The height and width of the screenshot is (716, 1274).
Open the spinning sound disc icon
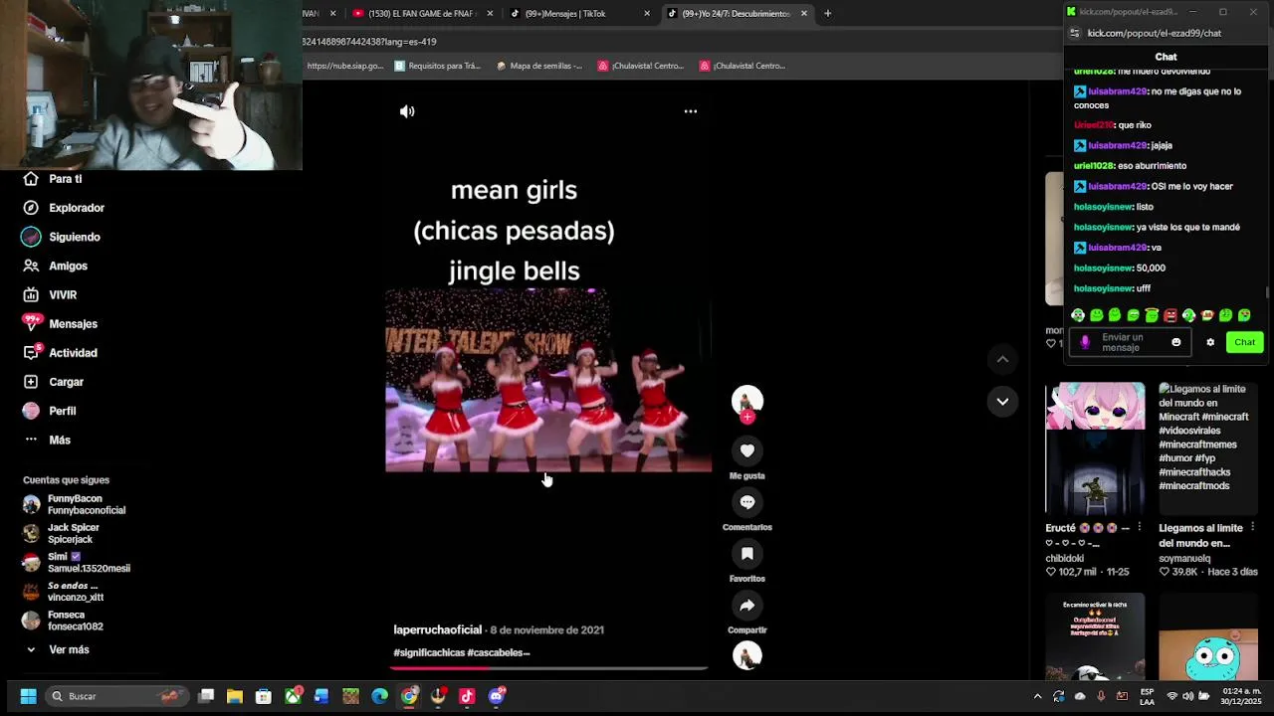click(x=747, y=655)
